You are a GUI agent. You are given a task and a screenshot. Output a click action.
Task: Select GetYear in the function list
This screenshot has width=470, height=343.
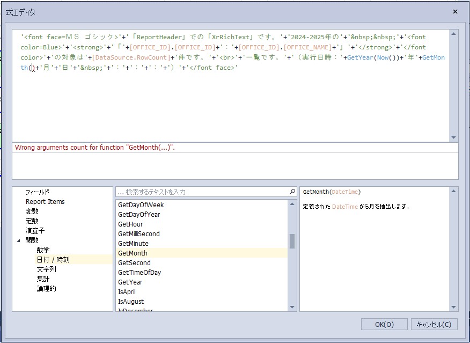pyautogui.click(x=130, y=282)
